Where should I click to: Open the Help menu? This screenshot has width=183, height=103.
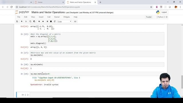[x=75, y=17]
